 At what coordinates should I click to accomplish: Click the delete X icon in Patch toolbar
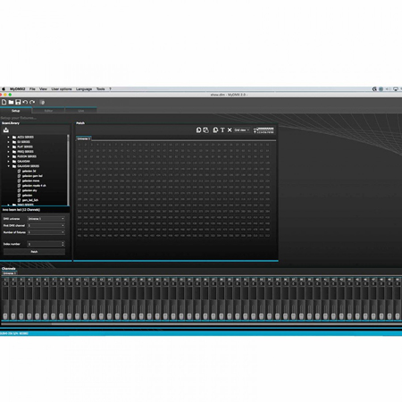(x=230, y=130)
